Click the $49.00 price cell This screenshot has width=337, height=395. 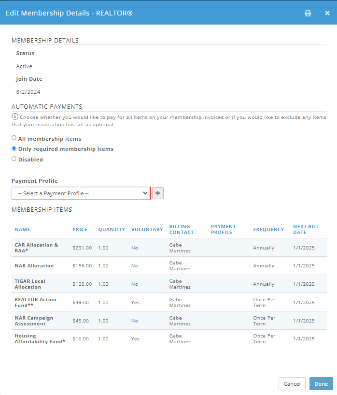pos(81,303)
